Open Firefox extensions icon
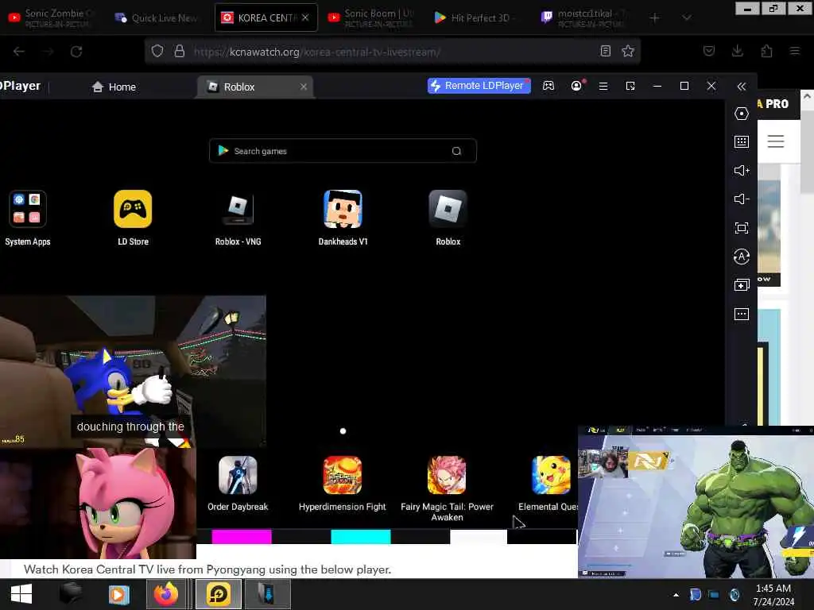This screenshot has height=610, width=814. (766, 51)
